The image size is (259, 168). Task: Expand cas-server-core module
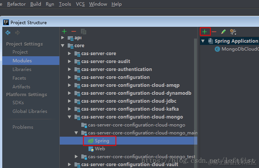pyautogui.click(x=70, y=54)
